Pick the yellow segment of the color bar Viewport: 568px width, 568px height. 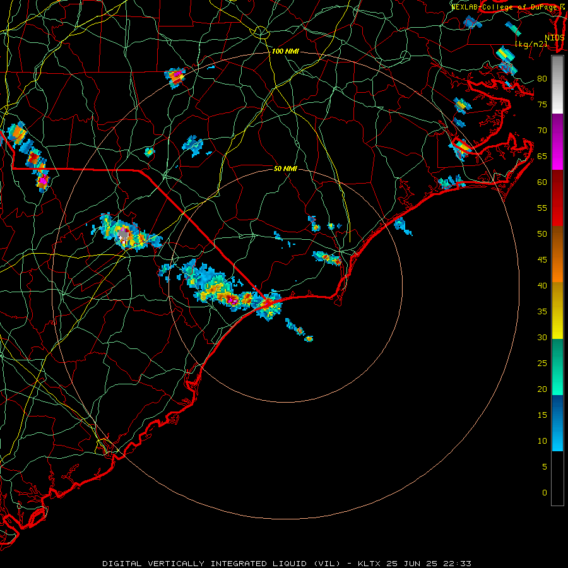click(557, 311)
